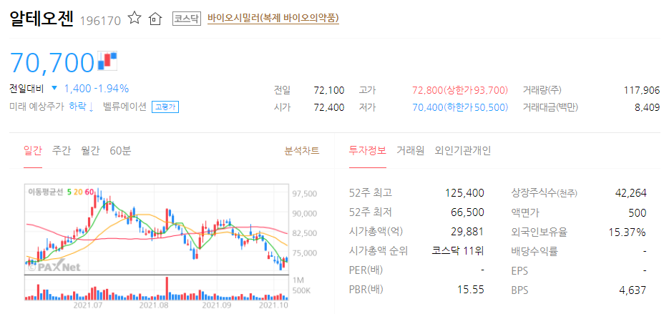The image size is (669, 324).
Task: Click the 코스닥 market badge
Action: click(187, 19)
